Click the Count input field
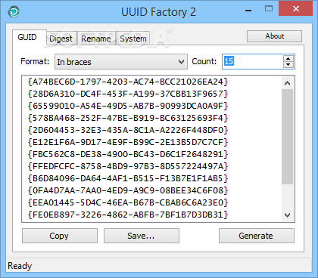The image size is (318, 278). tap(252, 61)
